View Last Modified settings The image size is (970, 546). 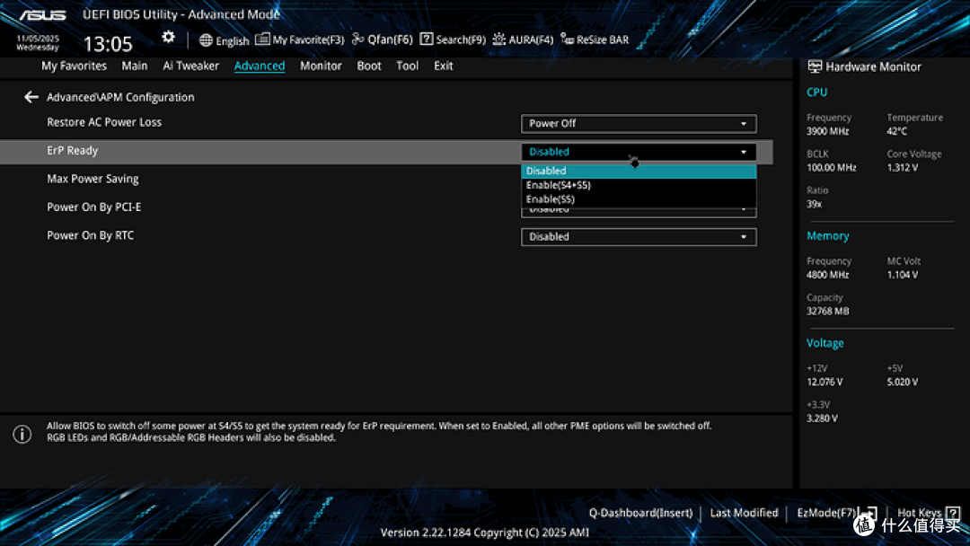[x=744, y=513]
